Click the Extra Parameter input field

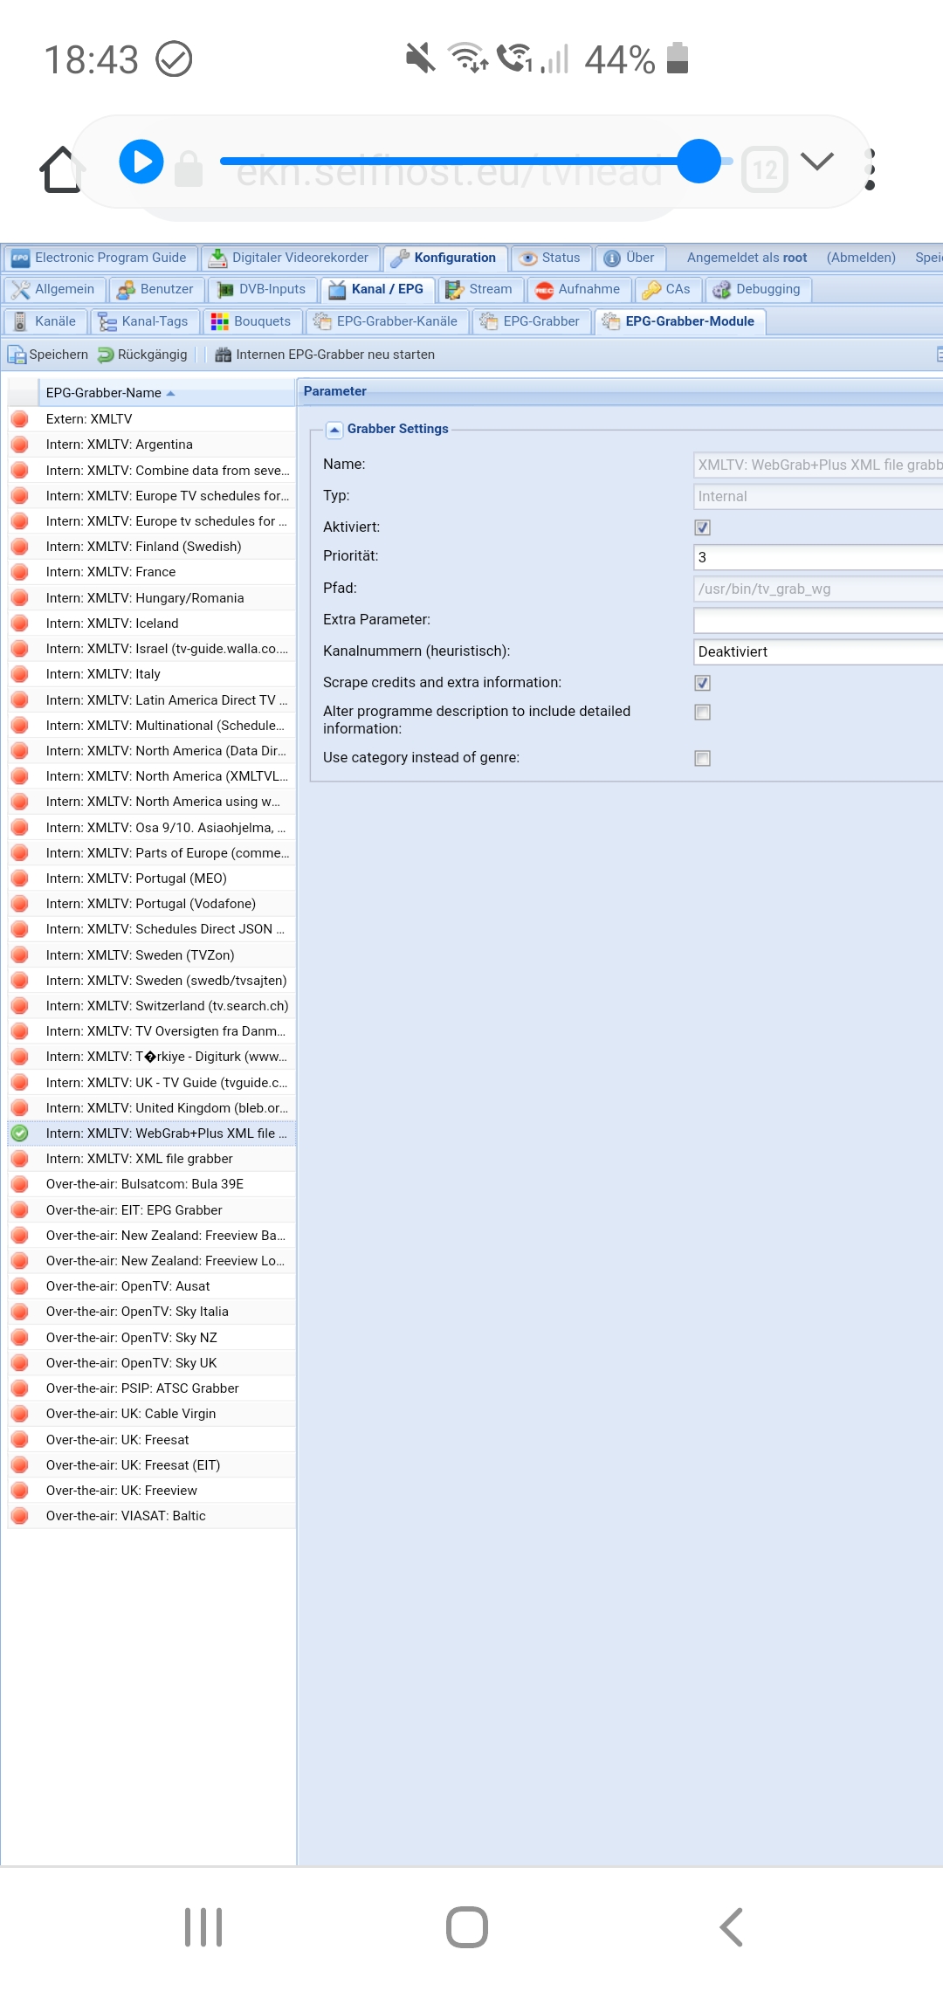click(x=818, y=620)
